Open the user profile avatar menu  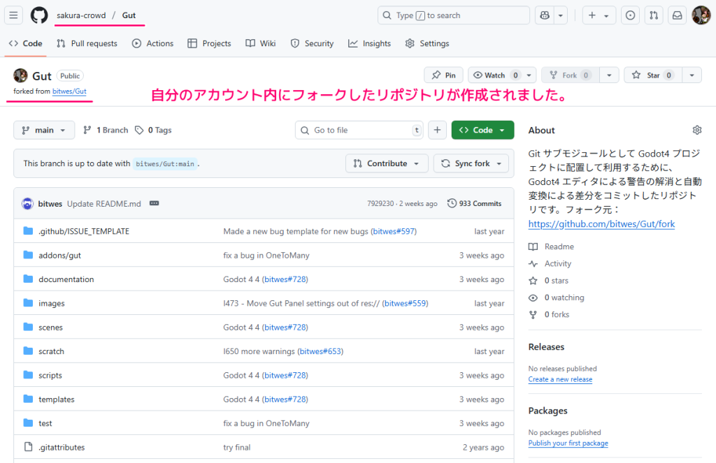(701, 15)
